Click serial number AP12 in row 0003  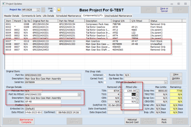[x=115, y=30]
